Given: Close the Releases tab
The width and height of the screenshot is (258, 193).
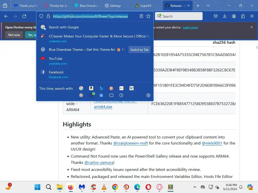Looking at the screenshot, I should tap(188, 6).
